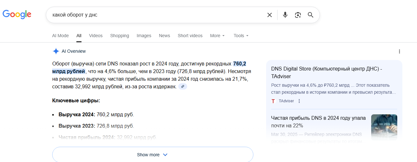Switch to the AI Mode tab
The image size is (417, 162).
pyautogui.click(x=60, y=36)
